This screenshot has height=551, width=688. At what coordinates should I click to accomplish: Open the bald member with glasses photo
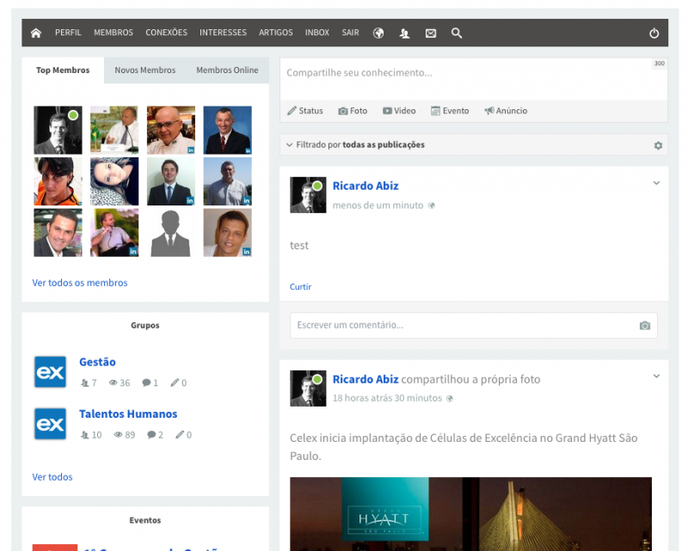point(171,130)
